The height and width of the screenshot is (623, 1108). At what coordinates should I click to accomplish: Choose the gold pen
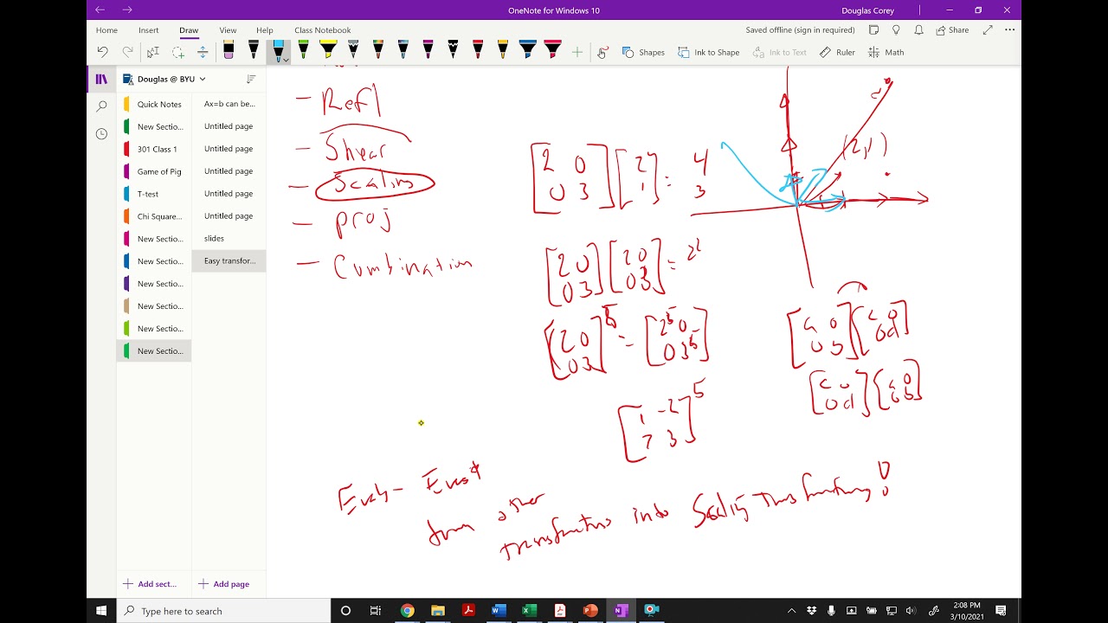[x=503, y=50]
